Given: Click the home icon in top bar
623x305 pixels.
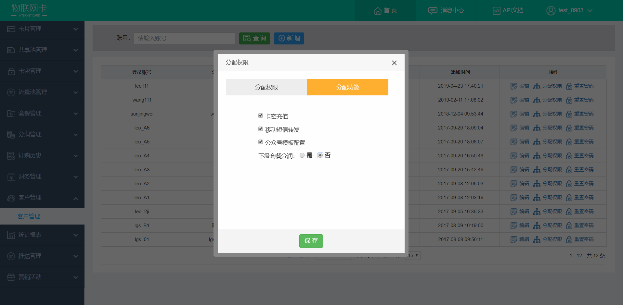Looking at the screenshot, I should click(378, 11).
